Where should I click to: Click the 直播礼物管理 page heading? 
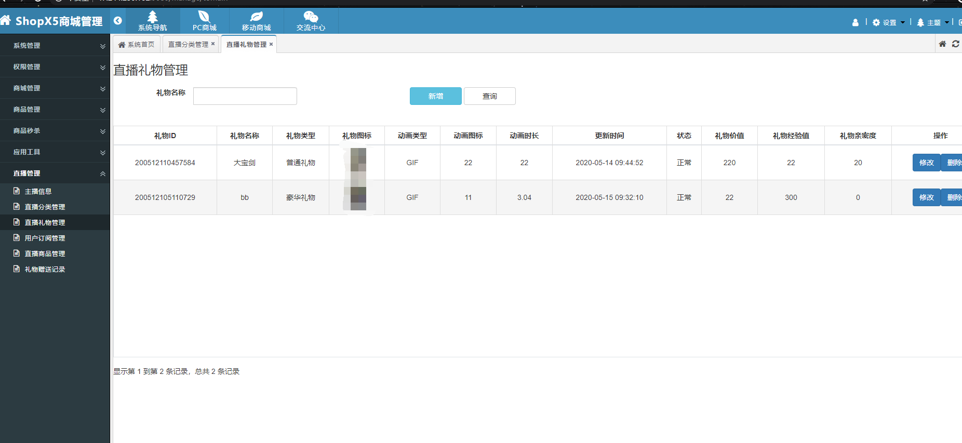[x=151, y=70]
